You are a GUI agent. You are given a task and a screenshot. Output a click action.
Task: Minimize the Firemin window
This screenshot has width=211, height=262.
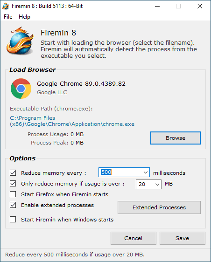157,6
